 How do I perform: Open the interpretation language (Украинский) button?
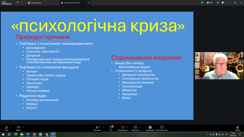(150, 127)
